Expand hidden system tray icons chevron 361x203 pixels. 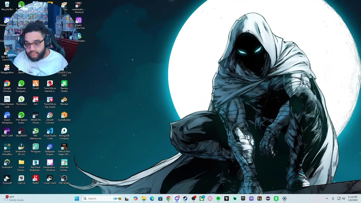tap(327, 198)
